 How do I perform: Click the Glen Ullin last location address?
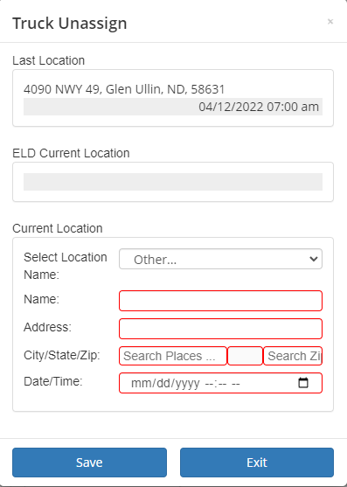(124, 89)
